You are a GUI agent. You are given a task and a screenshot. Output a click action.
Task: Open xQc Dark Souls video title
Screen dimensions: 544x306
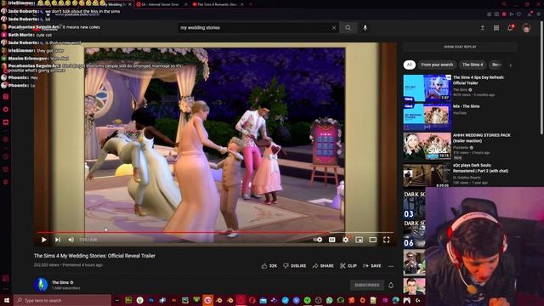click(480, 168)
